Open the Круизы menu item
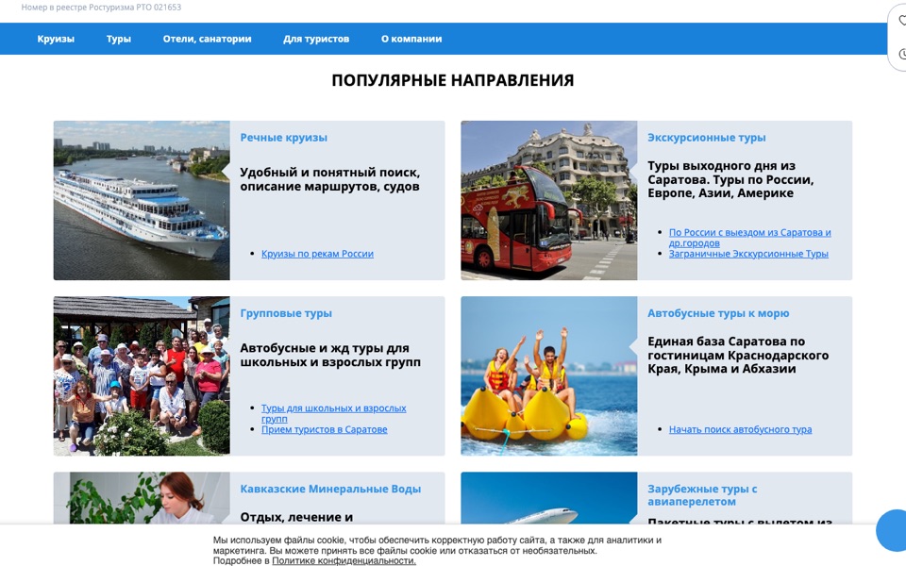Image resolution: width=906 pixels, height=566 pixels. click(56, 39)
